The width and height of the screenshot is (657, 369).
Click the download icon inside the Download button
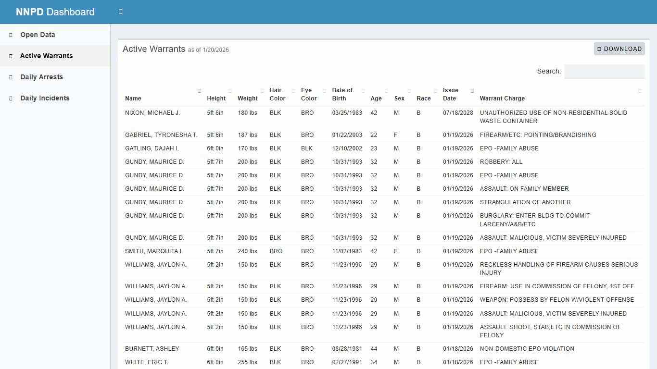599,49
